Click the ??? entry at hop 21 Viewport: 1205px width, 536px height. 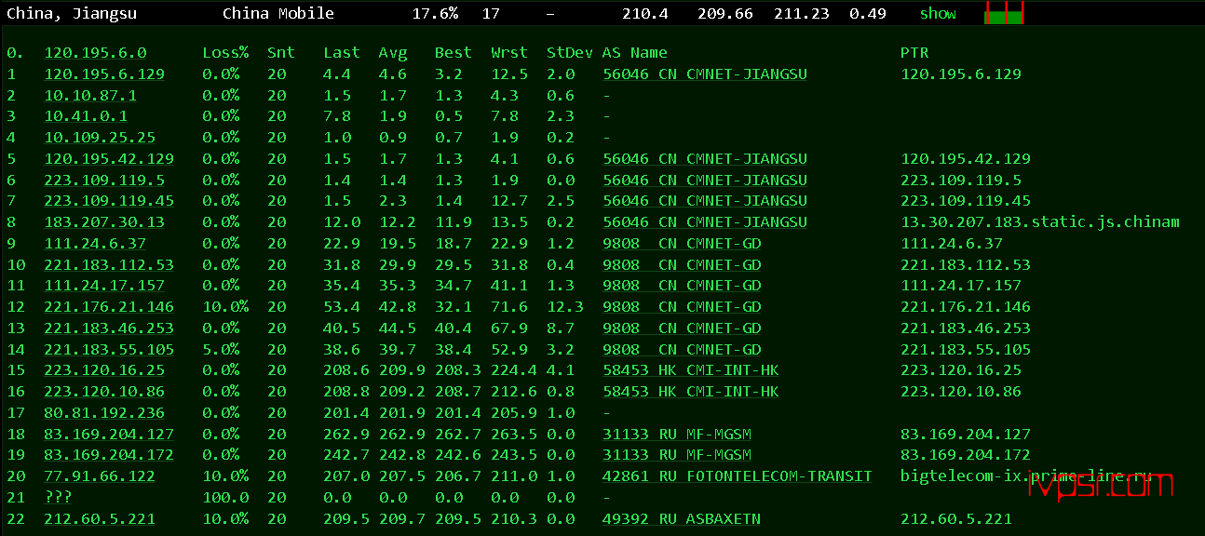tap(58, 498)
